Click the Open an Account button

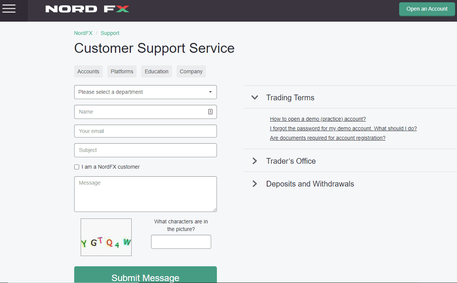pos(427,9)
